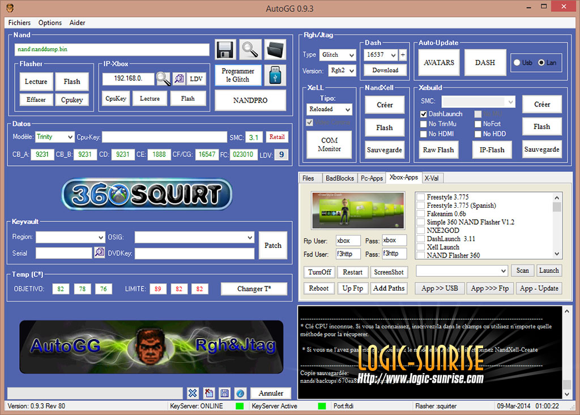
Task: Open the black folder icon in Nand
Action: pyautogui.click(x=275, y=50)
